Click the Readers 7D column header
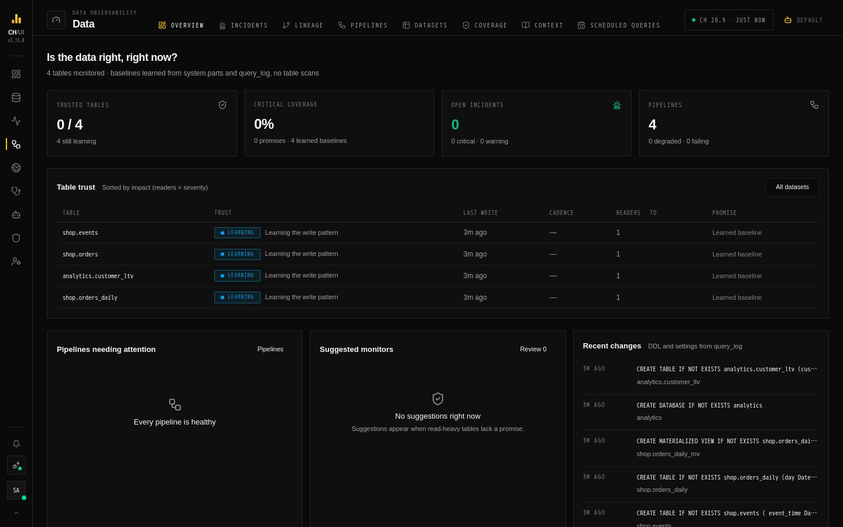Viewport: 843px width, 527px height. 636,213
